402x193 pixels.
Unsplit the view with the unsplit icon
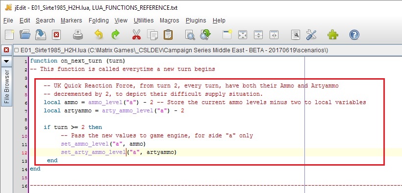pos(243,35)
